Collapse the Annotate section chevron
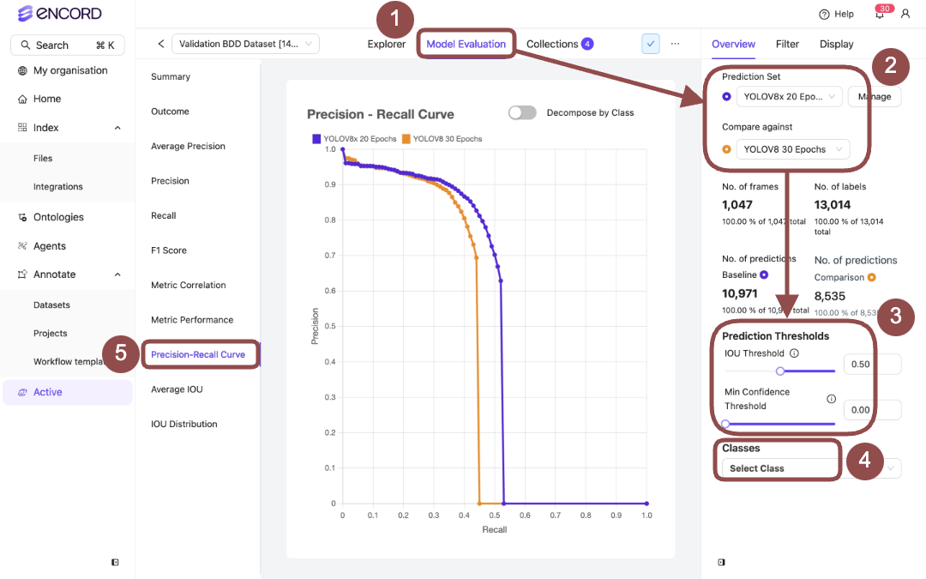 point(117,274)
